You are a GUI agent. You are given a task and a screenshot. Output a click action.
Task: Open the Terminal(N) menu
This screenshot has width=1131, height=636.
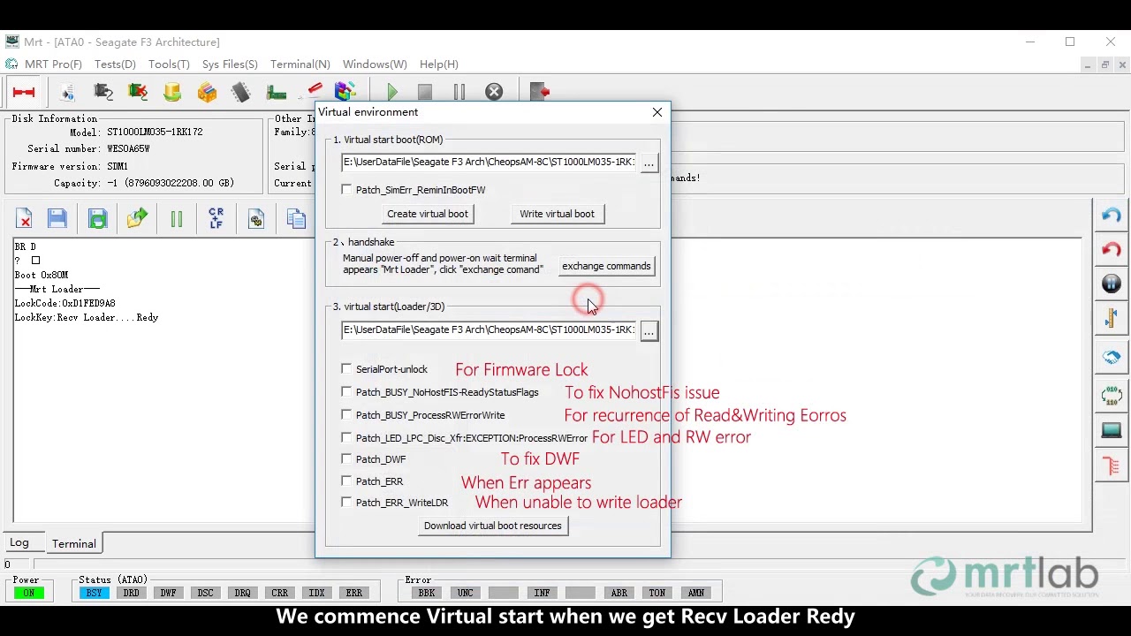coord(300,64)
